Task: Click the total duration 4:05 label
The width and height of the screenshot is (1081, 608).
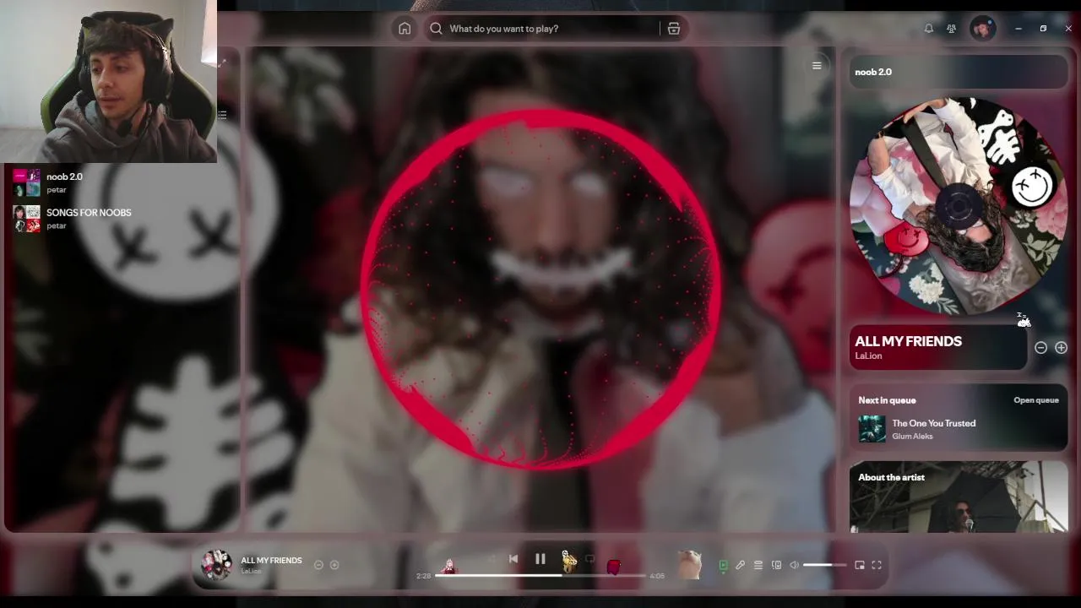Action: pyautogui.click(x=657, y=576)
